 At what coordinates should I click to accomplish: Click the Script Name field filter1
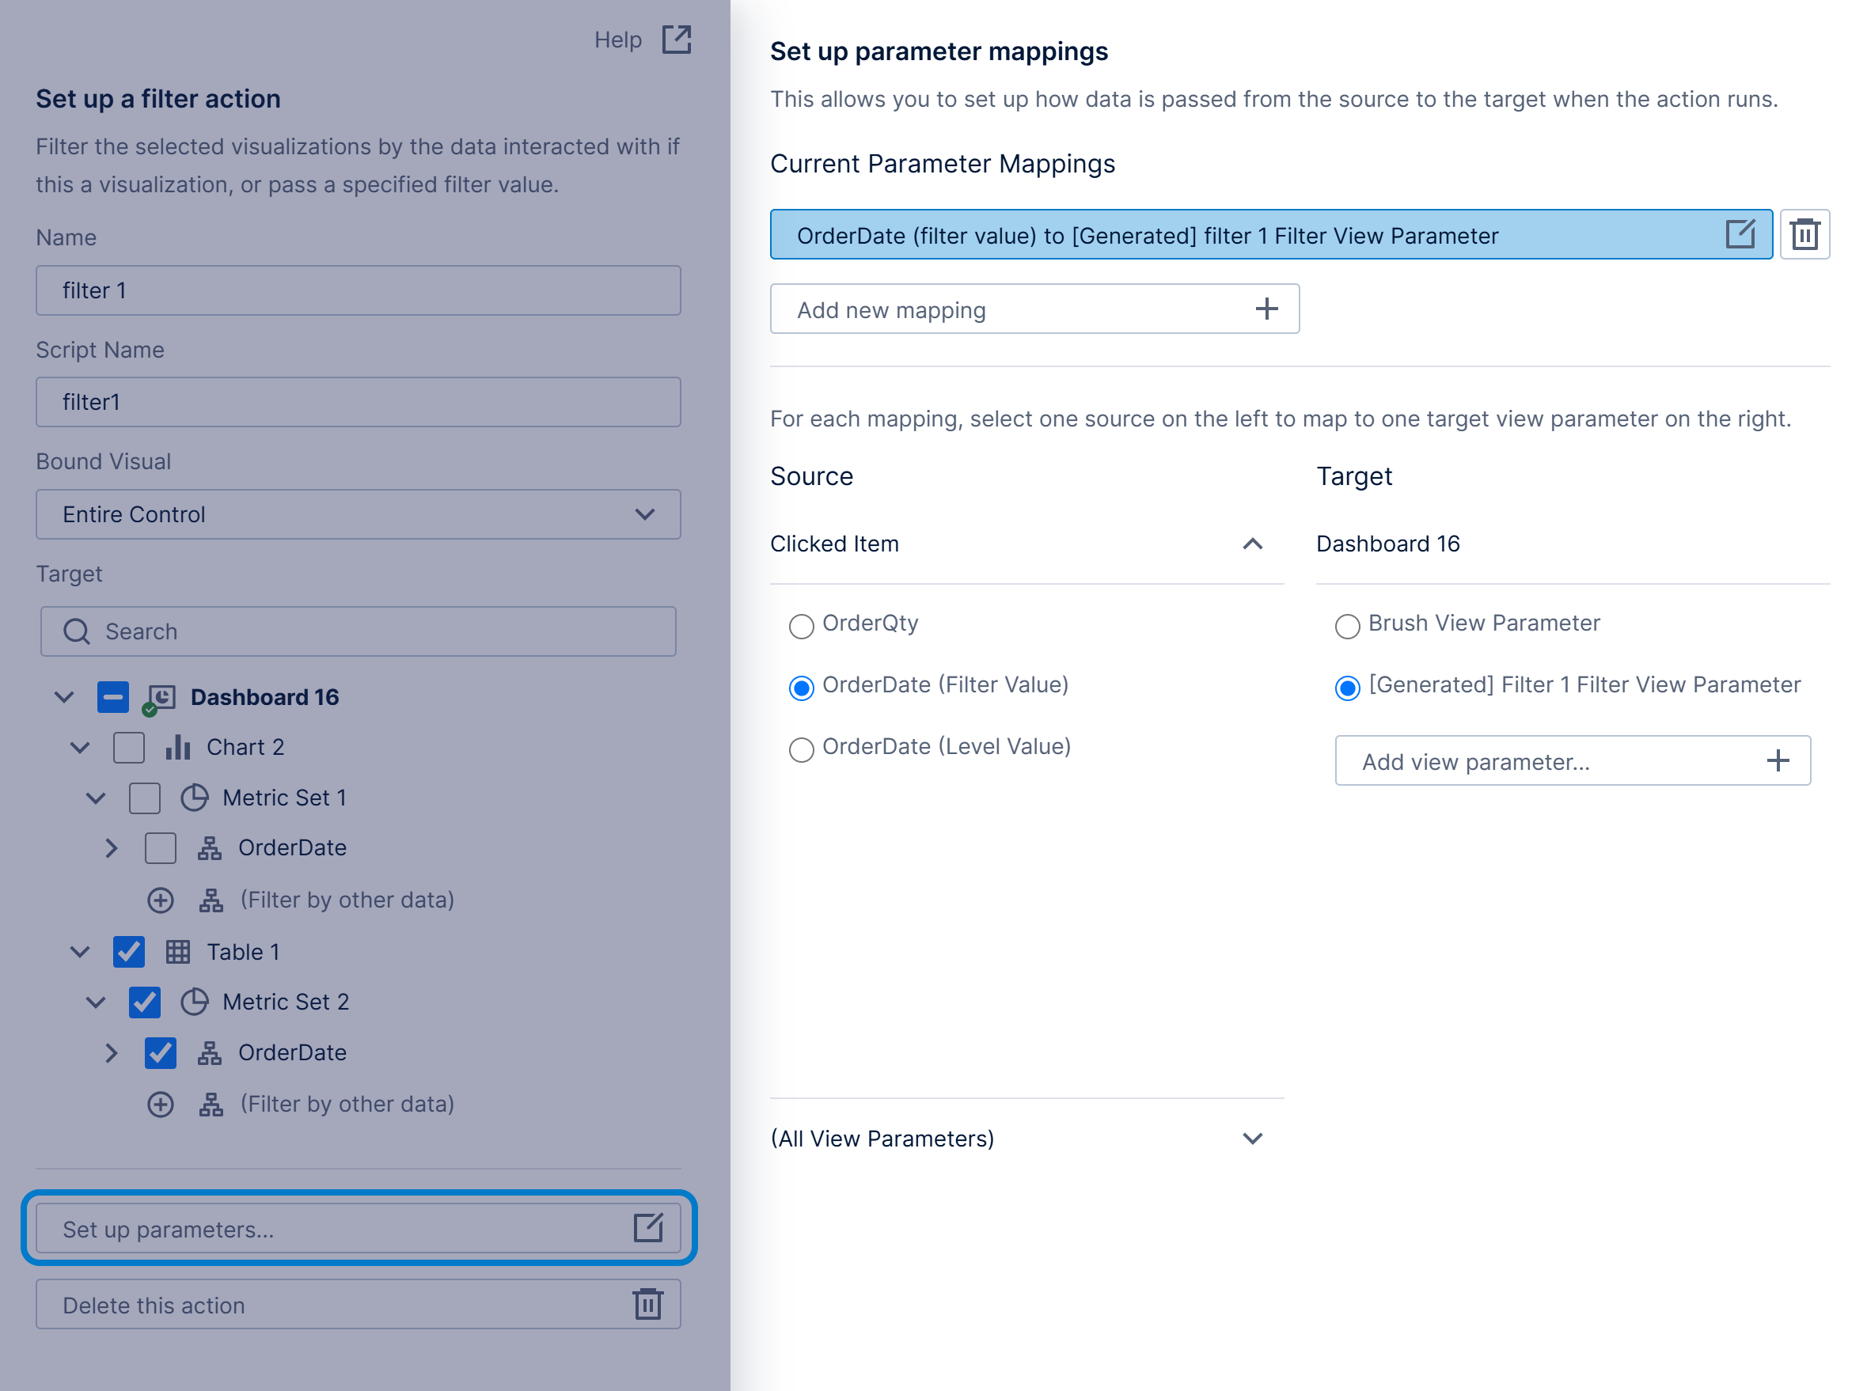click(x=358, y=402)
